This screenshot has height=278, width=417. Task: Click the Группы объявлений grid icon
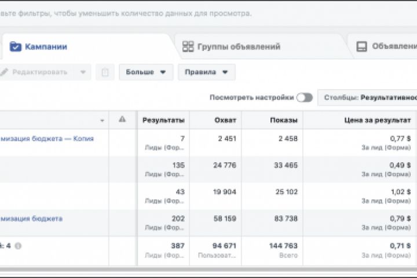(x=188, y=47)
